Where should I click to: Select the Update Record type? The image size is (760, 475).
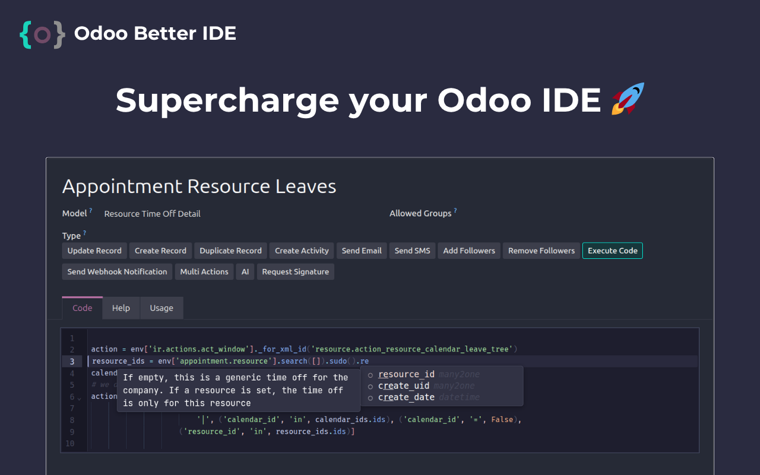94,251
